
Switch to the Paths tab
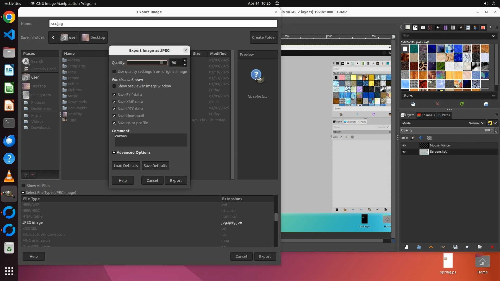(x=444, y=115)
